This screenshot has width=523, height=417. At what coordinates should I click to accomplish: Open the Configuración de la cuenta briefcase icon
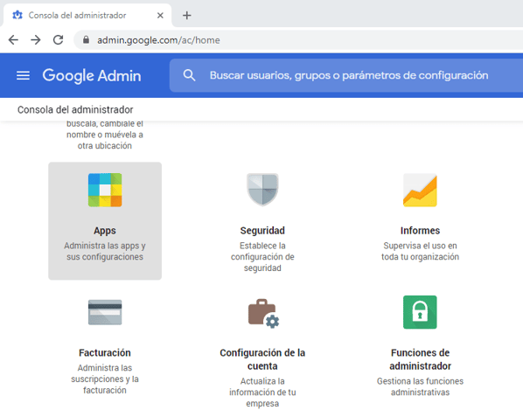[263, 313]
